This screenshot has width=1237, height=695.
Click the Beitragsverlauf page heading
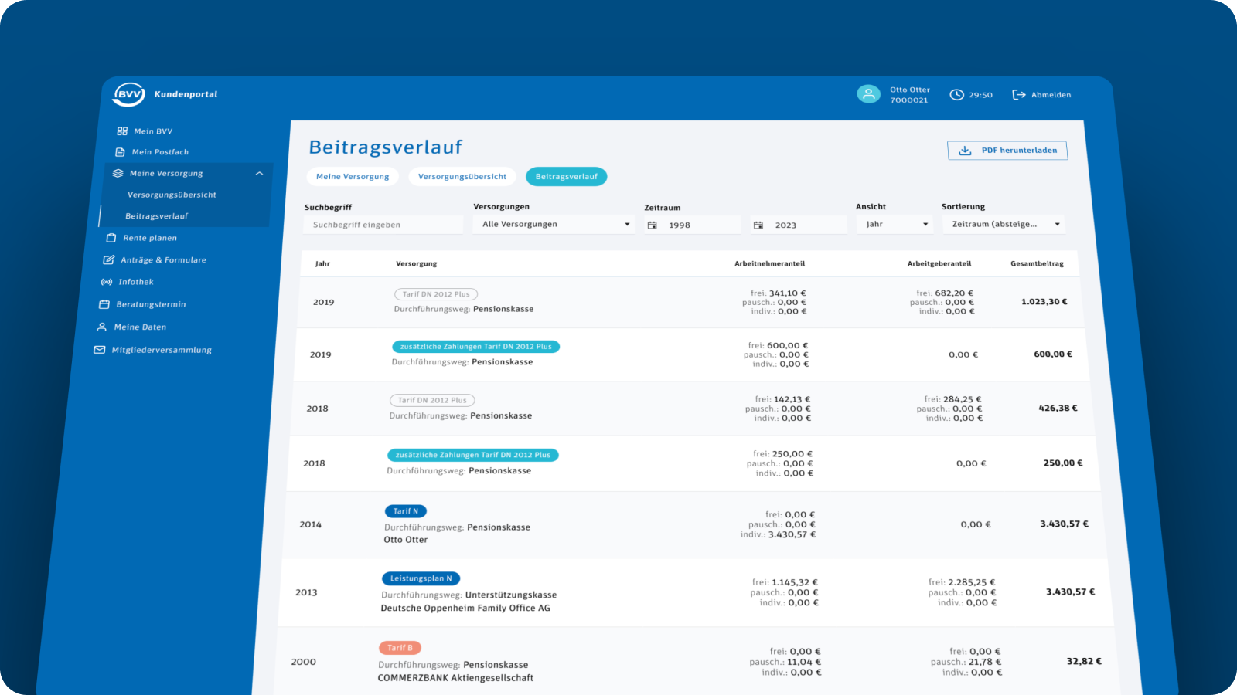point(386,147)
